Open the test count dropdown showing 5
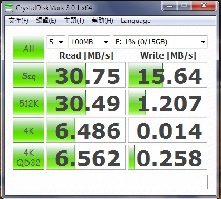Screen dimensions: 221x199 pos(56,42)
